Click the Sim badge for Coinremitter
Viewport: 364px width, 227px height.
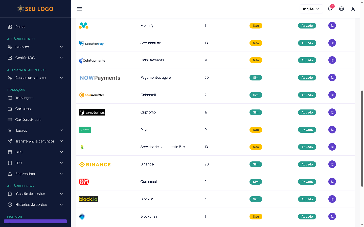coord(256,95)
